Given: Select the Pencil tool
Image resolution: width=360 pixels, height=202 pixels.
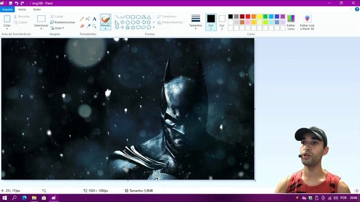Looking at the screenshot, I should pos(82,19).
